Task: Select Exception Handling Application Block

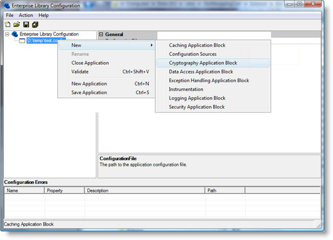Action: tap(213, 80)
